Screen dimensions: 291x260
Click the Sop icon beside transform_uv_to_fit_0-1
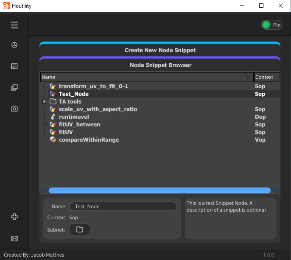tap(53, 86)
